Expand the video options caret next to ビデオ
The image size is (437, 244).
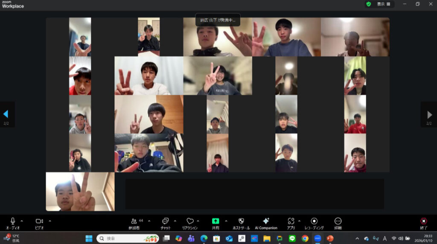click(x=50, y=221)
